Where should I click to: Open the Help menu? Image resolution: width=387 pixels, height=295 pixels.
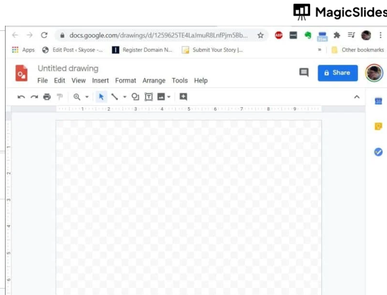point(200,80)
